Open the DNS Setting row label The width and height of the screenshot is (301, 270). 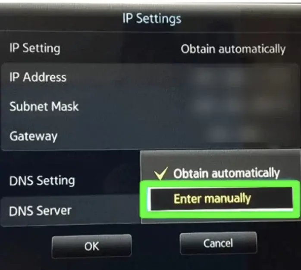(x=42, y=181)
